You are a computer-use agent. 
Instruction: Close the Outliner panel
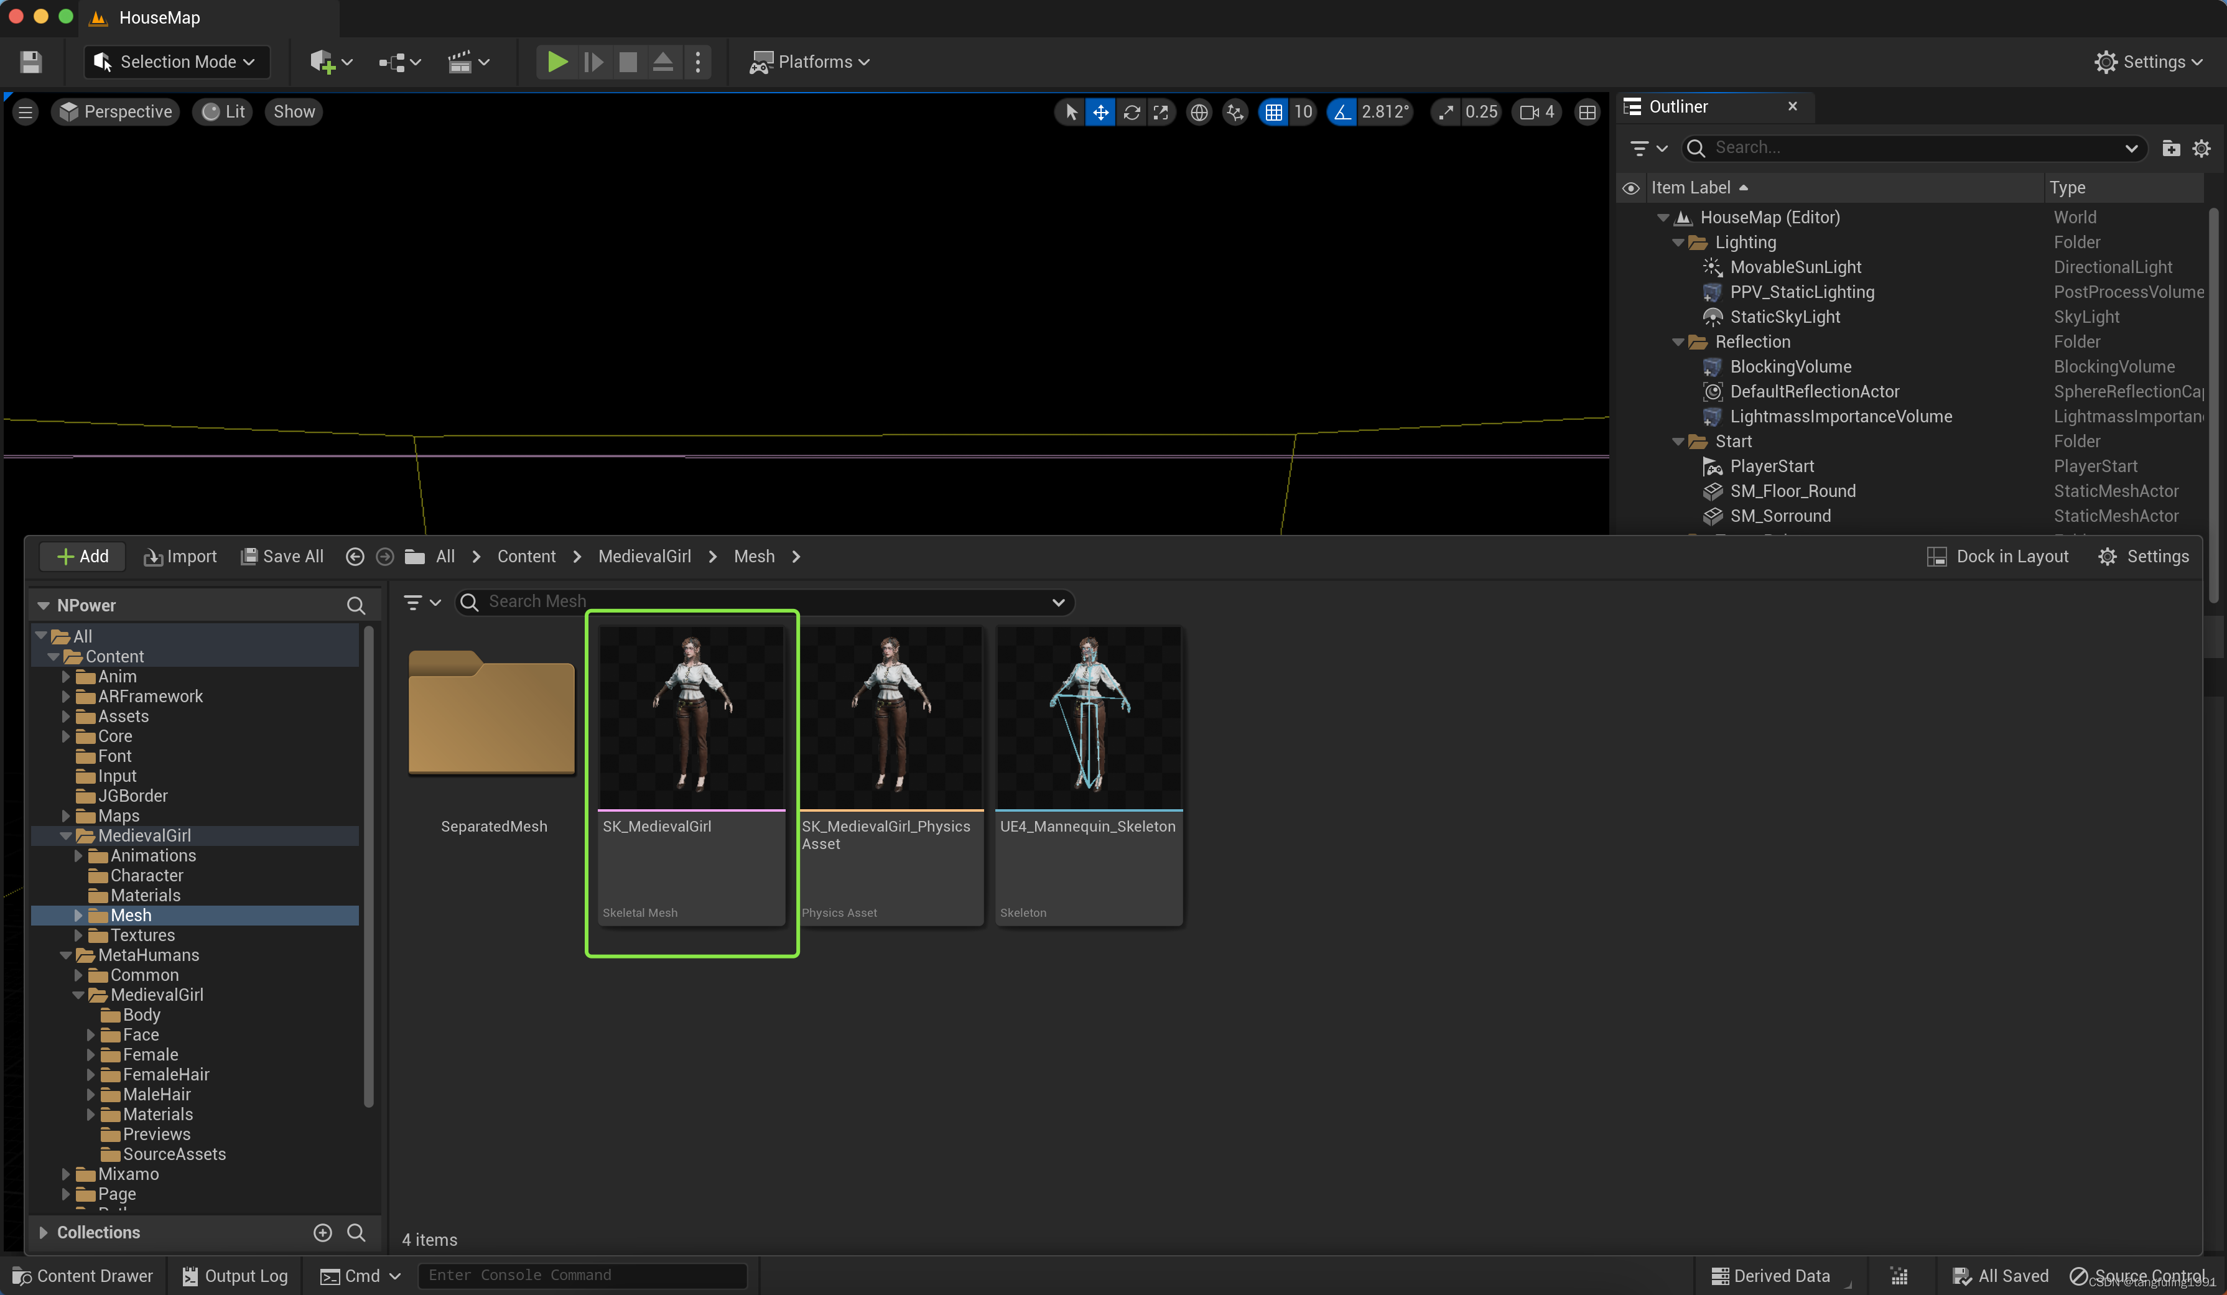click(x=1792, y=106)
